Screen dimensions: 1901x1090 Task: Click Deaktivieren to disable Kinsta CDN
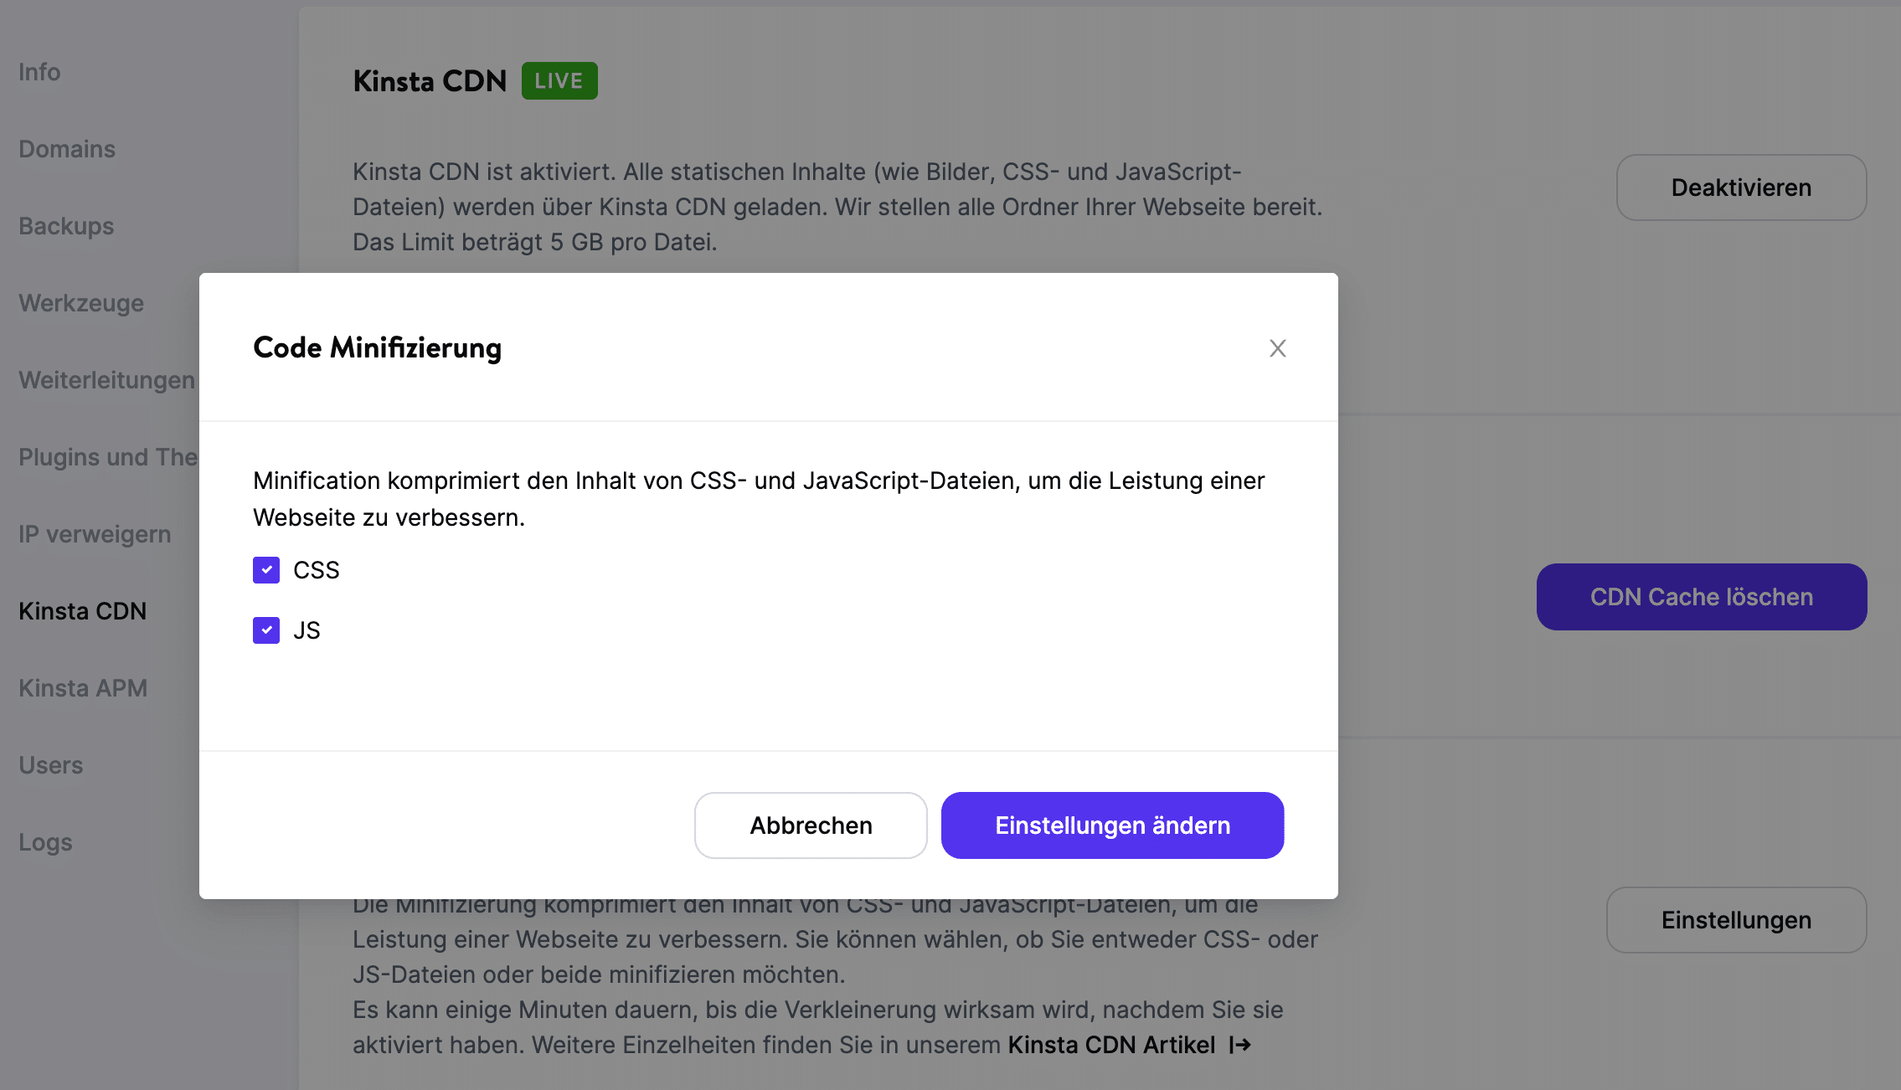click(x=1740, y=188)
